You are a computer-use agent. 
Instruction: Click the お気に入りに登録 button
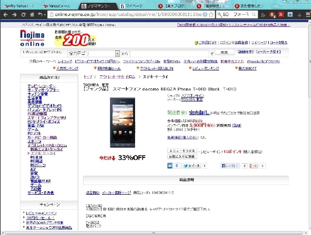coord(182,157)
